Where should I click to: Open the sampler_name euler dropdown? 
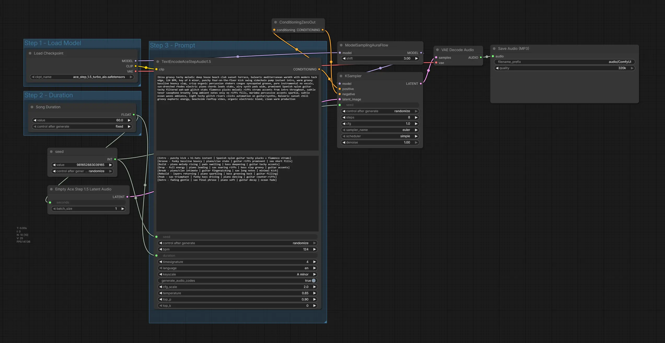380,130
